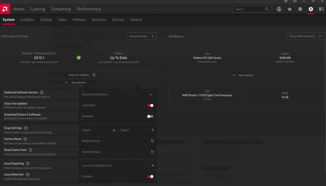
Task: Open the Performance tab
Action: [89, 9]
